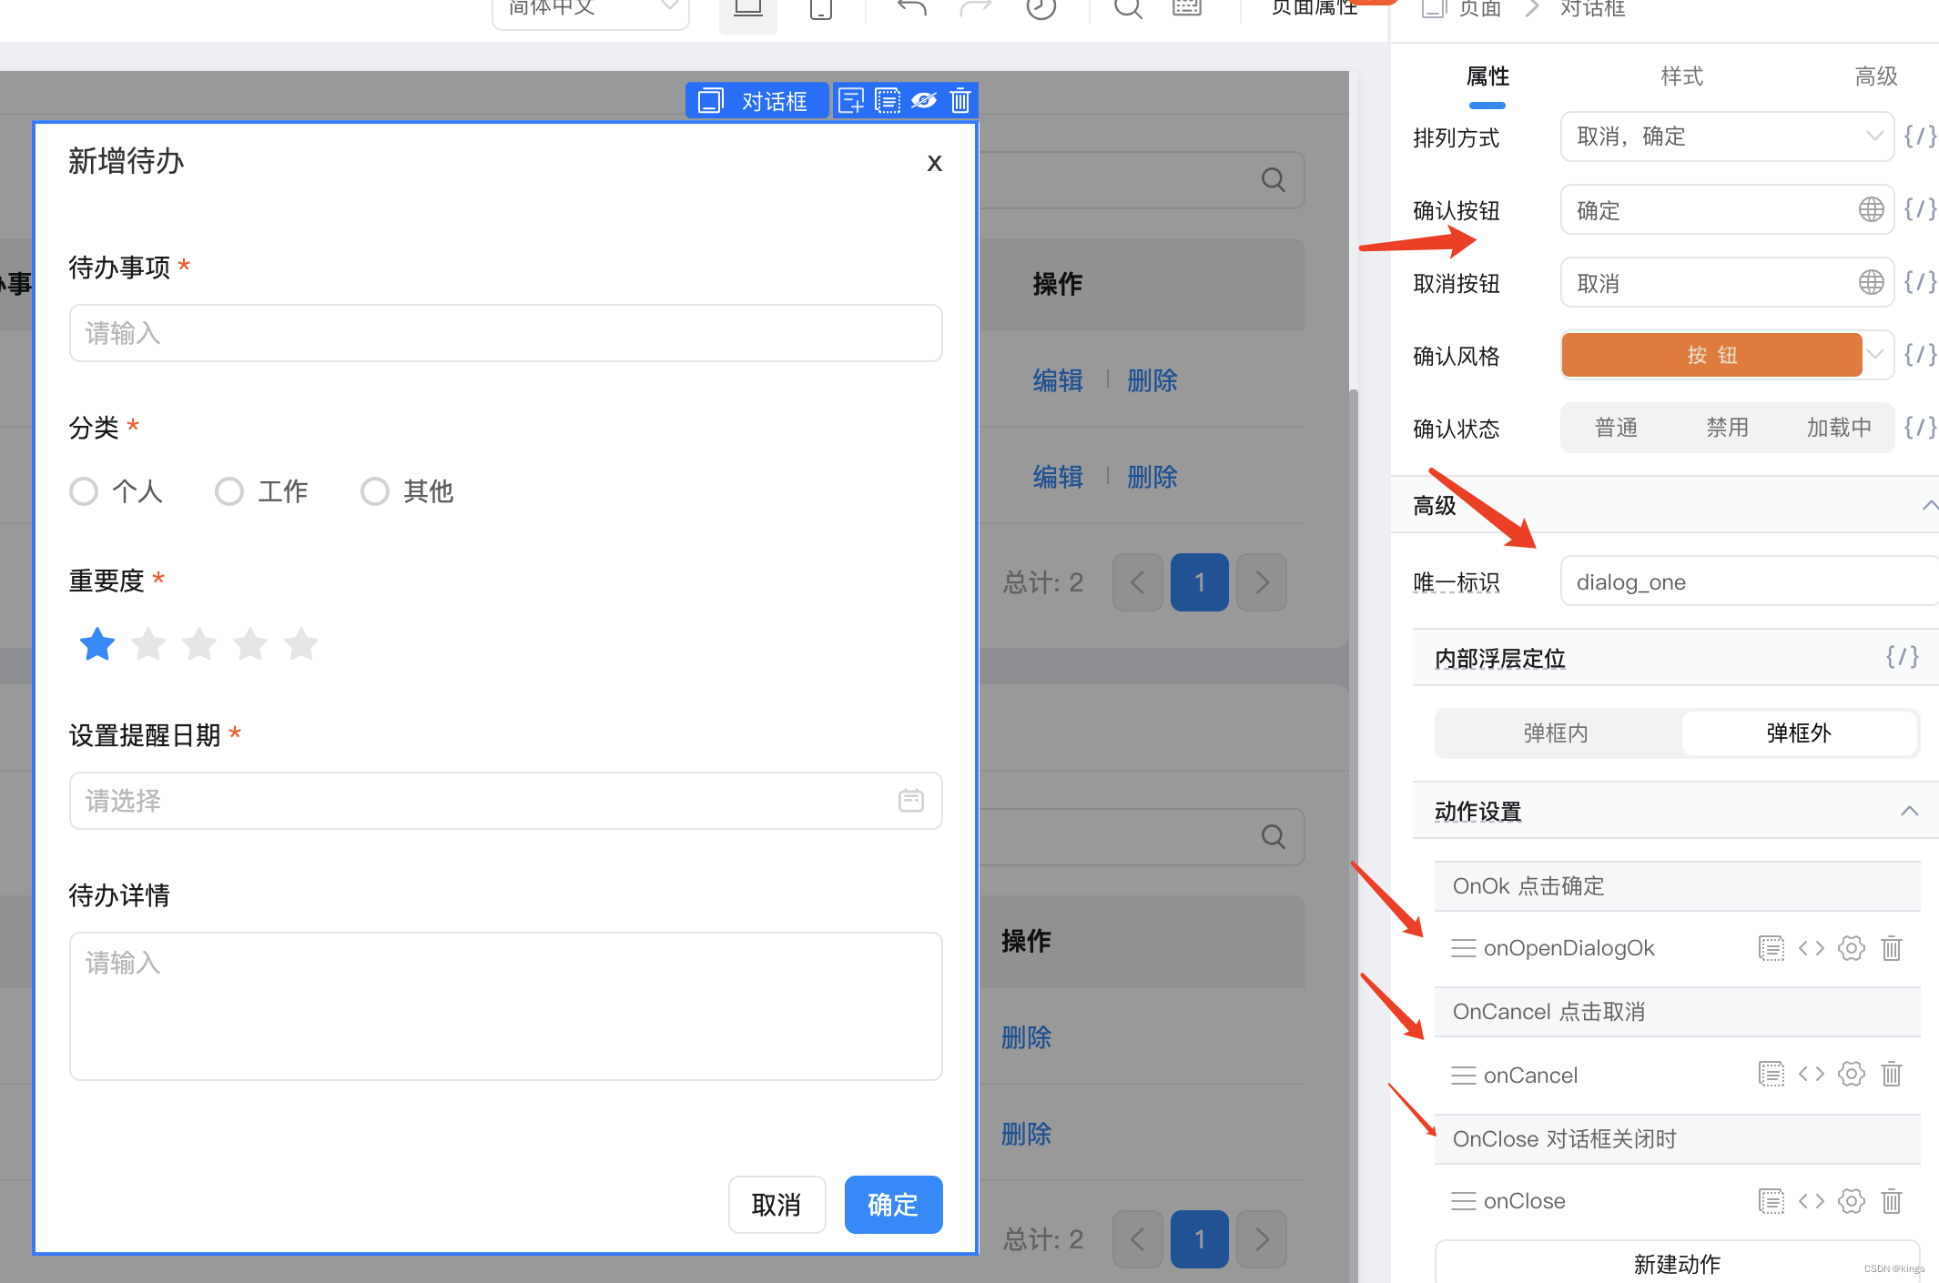The image size is (1939, 1283).
Task: Click the hide eye icon on dialog toolbar
Action: tap(924, 101)
